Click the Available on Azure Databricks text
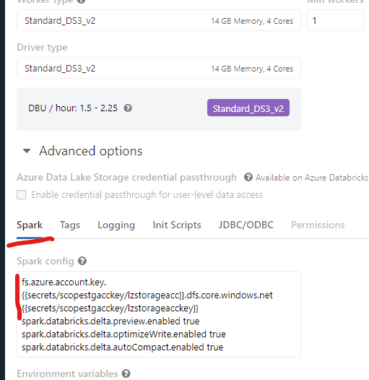Screen dimensions: 369x380 [312, 178]
